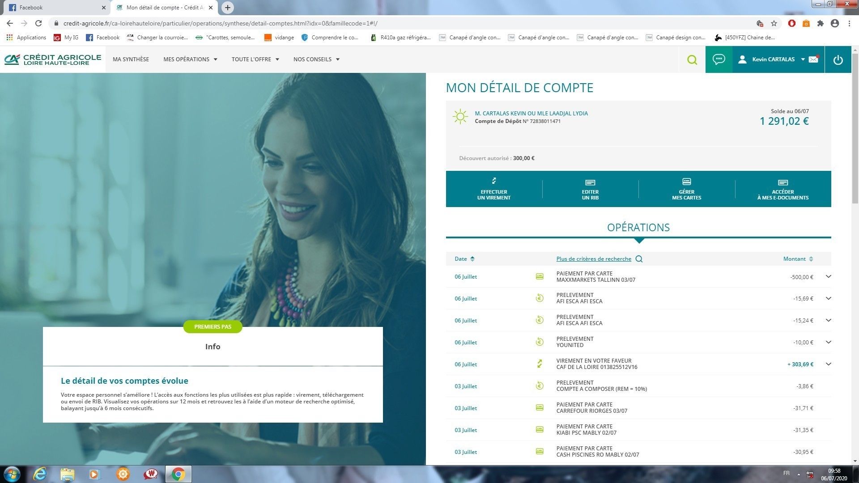Click account holder name M. CARTALAS KEVIN

pos(531,114)
